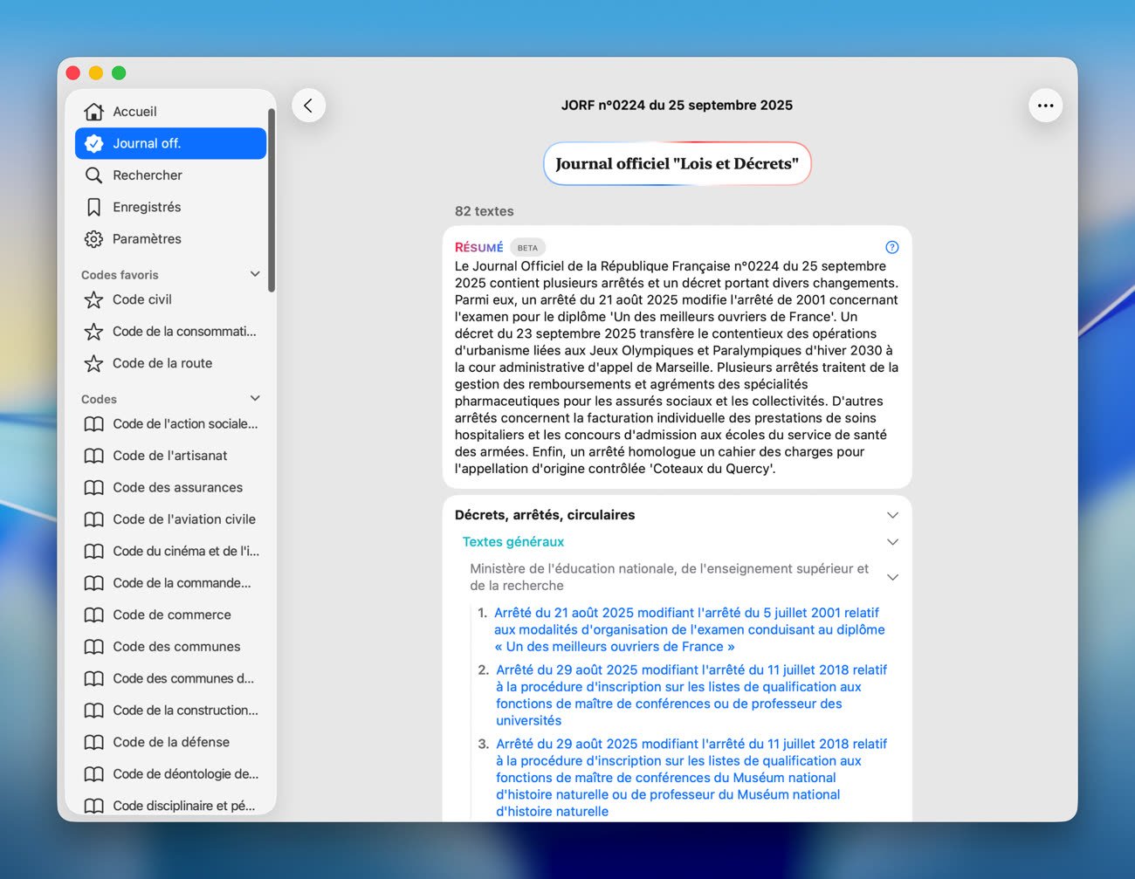Click the 82 textes count label
1135x879 pixels.
pyautogui.click(x=484, y=211)
